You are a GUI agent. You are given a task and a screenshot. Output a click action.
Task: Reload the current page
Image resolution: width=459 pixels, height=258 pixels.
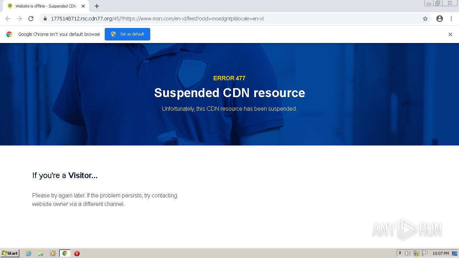(31, 19)
